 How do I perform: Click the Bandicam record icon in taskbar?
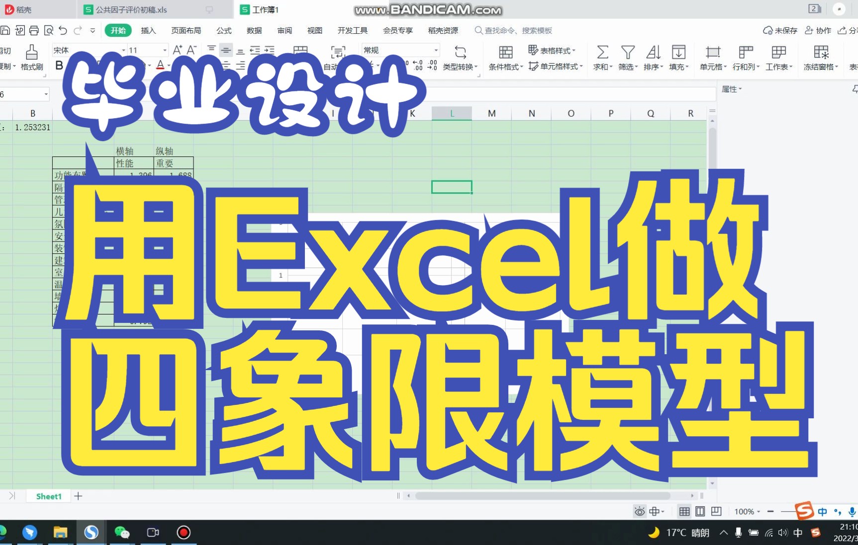pyautogui.click(x=184, y=533)
